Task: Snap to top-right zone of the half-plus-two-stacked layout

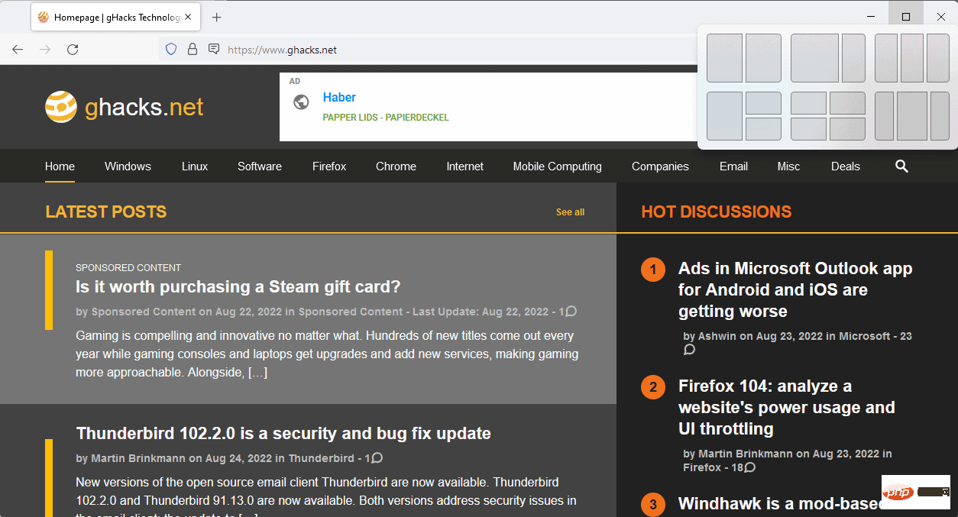Action: [763, 103]
